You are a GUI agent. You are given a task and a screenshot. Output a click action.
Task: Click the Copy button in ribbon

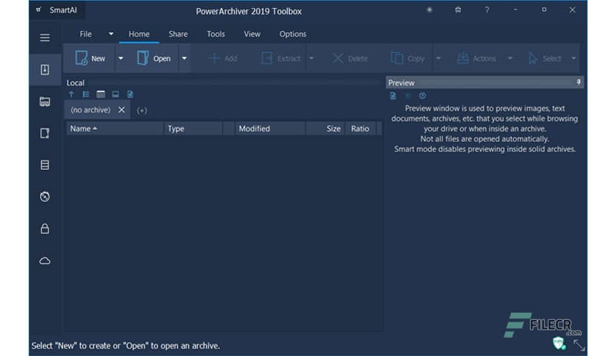pos(408,58)
